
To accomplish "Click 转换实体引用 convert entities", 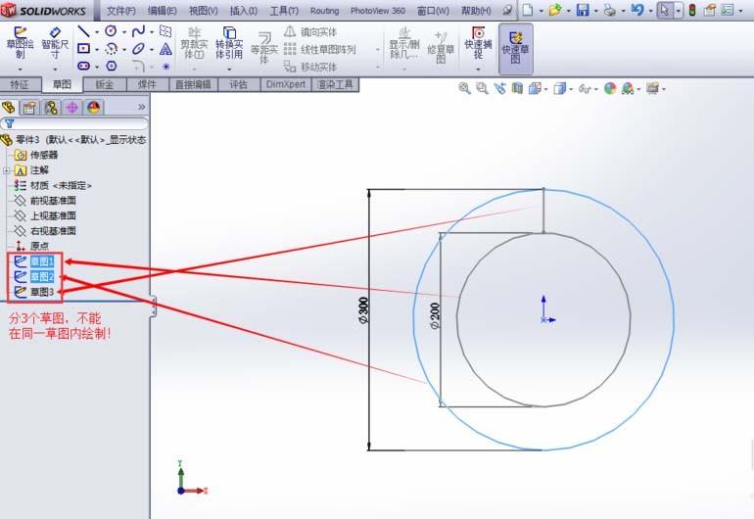I will tap(229, 43).
